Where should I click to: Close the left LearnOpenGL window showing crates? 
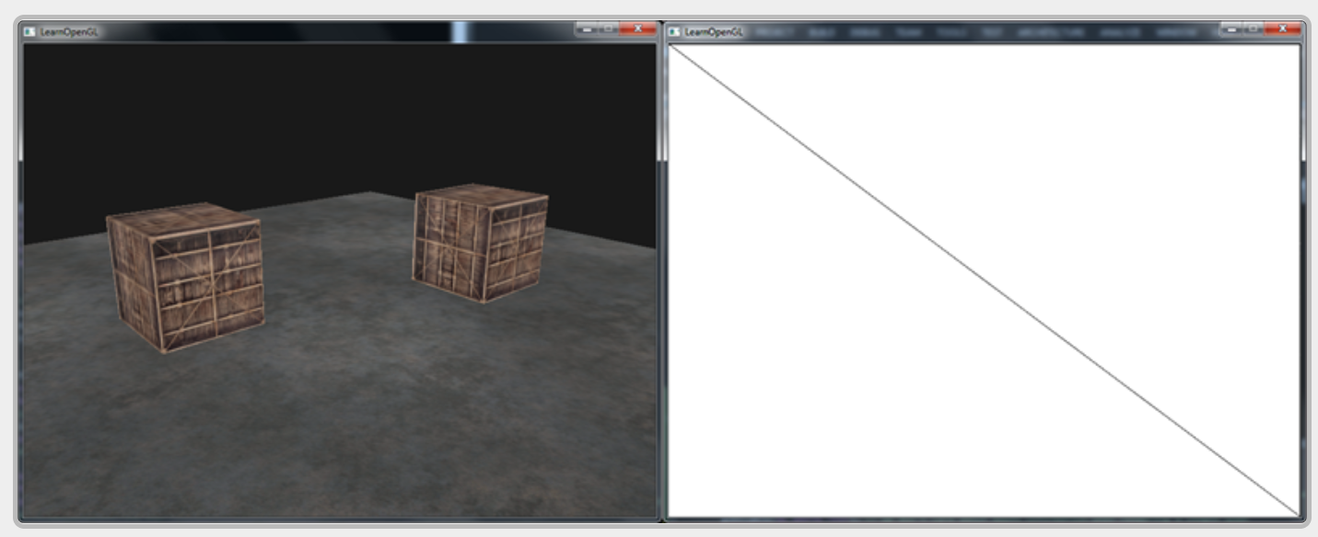(x=637, y=29)
